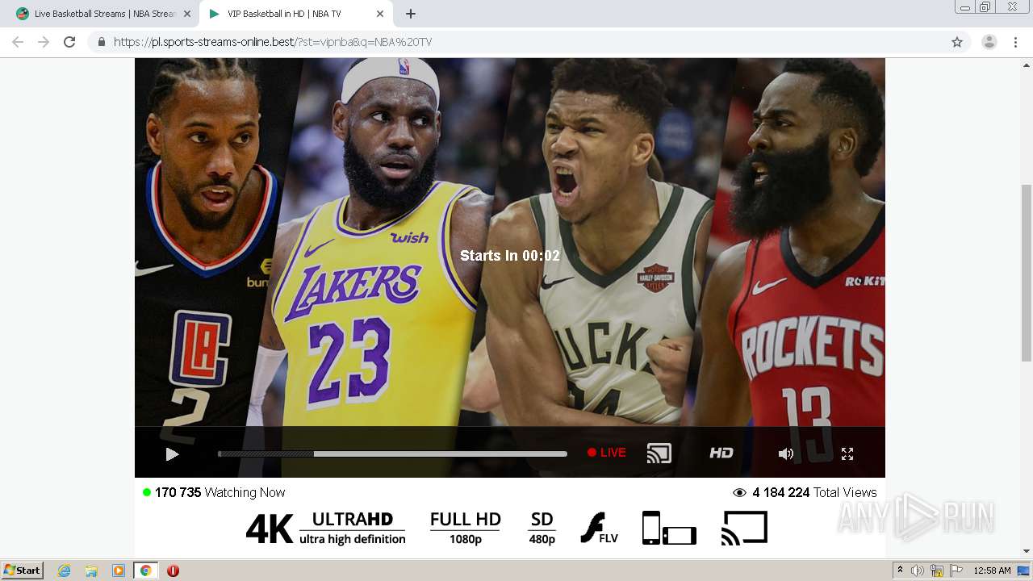Click the network tray icon
This screenshot has width=1033, height=581.
pyautogui.click(x=936, y=571)
